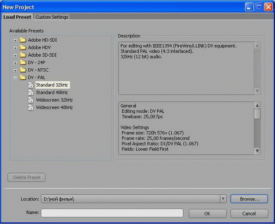Confirm with the OK button
This screenshot has width=275, height=224.
[x=208, y=214]
